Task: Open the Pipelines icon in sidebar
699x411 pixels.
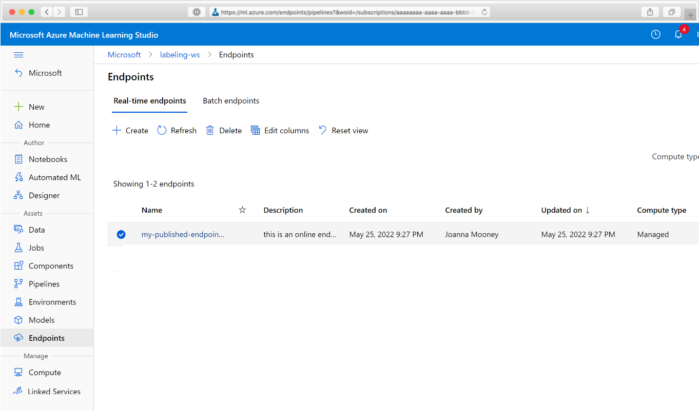Action: pos(18,283)
